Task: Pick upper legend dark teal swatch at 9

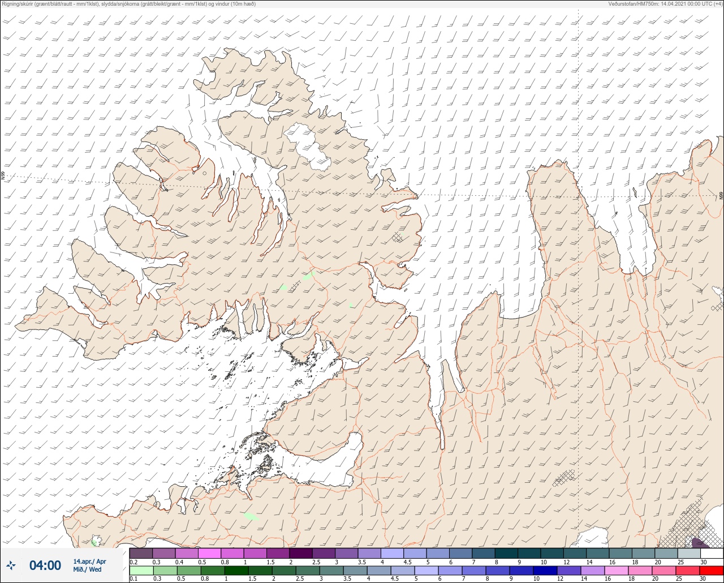Action: [x=529, y=553]
